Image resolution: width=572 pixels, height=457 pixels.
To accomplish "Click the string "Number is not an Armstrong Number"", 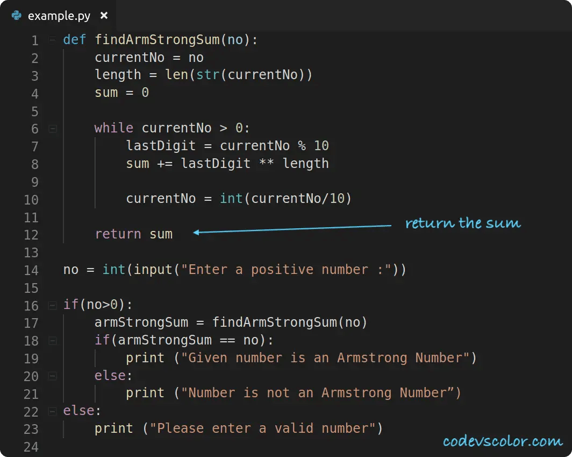I will click(x=317, y=393).
